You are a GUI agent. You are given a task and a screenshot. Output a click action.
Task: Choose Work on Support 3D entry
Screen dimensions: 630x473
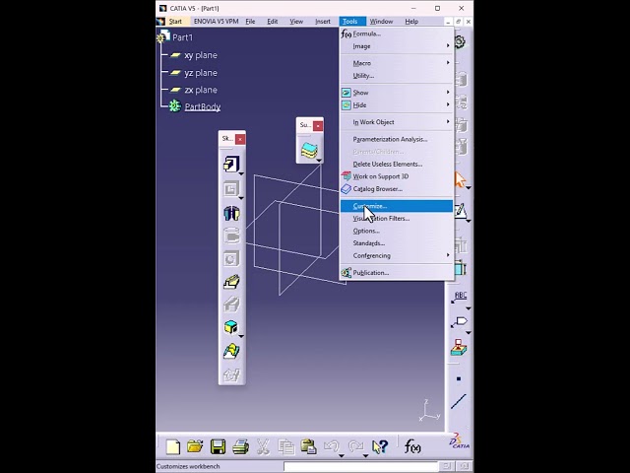397,176
